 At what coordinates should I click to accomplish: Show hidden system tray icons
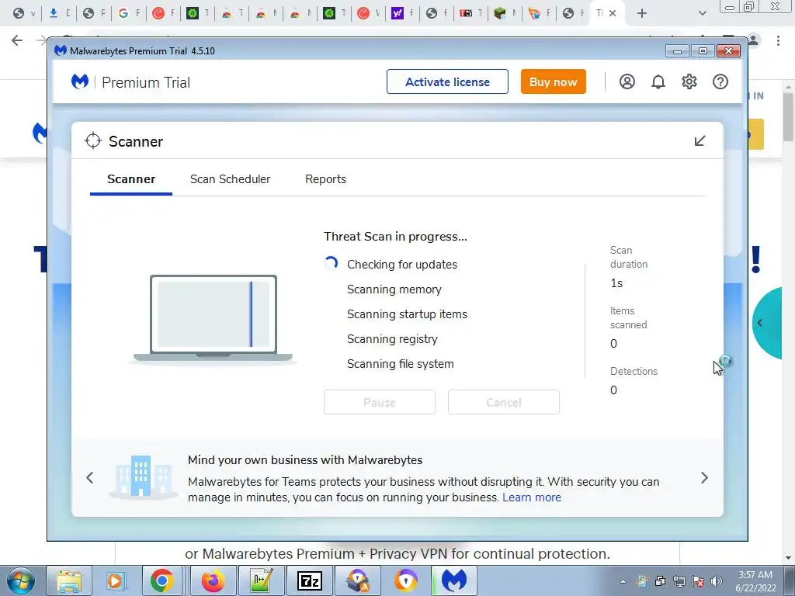point(623,581)
